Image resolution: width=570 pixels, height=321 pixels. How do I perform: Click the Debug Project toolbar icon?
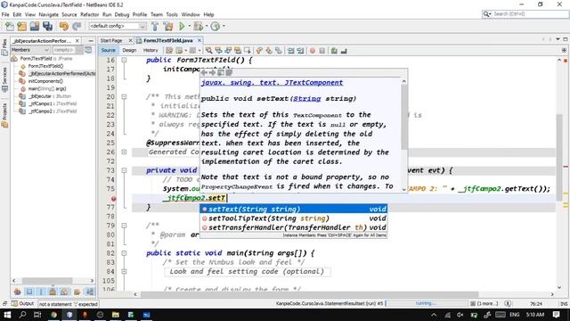[198, 26]
